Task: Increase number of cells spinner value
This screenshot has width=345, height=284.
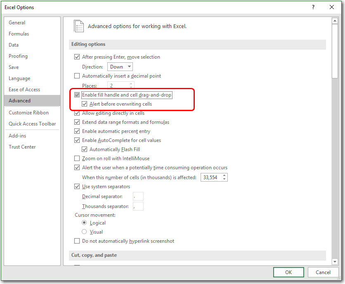Action: [224, 175]
